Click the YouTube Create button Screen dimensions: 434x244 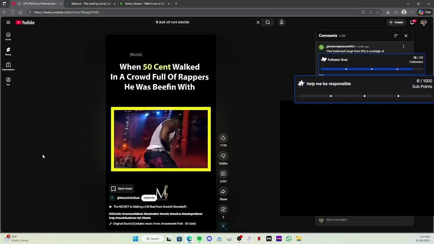(x=396, y=22)
